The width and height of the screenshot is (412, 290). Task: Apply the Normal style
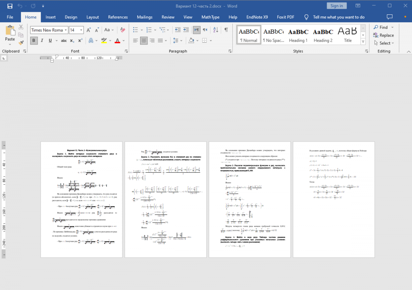point(248,35)
